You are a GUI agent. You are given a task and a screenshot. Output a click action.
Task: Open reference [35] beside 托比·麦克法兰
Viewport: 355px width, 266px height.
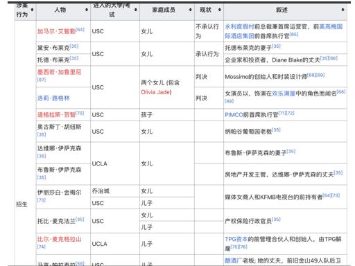[x=80, y=219]
